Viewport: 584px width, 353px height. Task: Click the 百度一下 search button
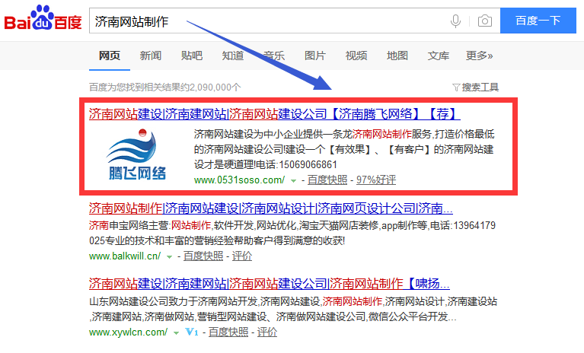(538, 21)
